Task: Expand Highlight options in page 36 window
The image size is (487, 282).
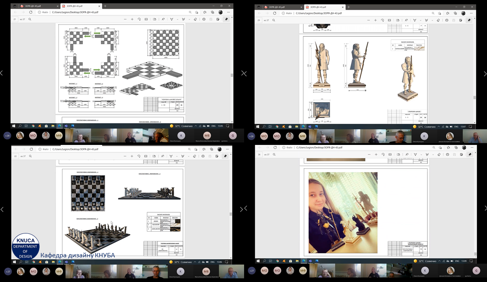Action: pos(433,154)
